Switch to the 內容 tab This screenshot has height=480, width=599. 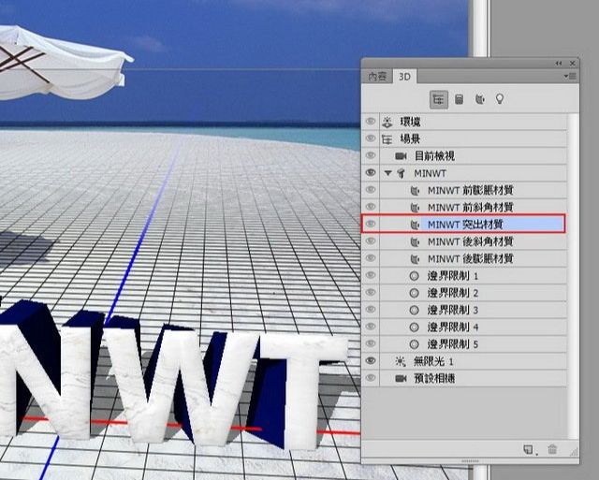377,77
